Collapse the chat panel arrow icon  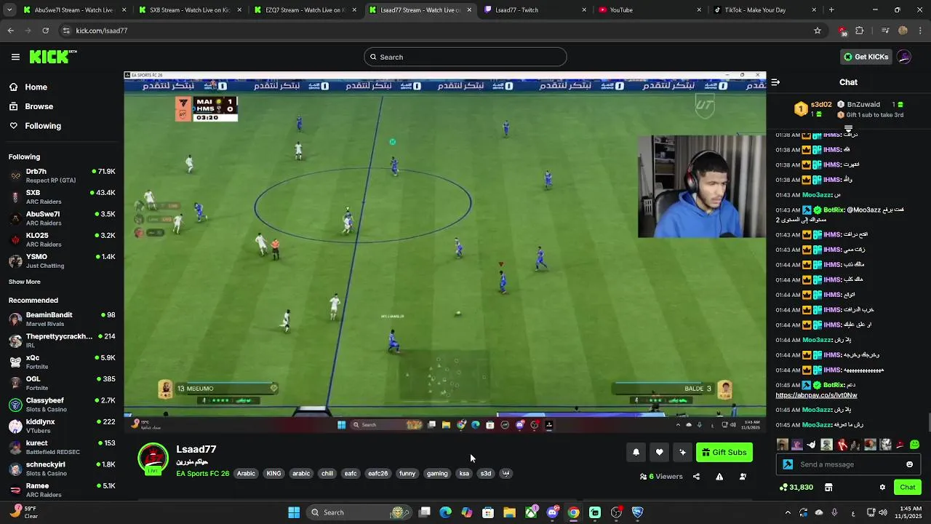click(775, 82)
